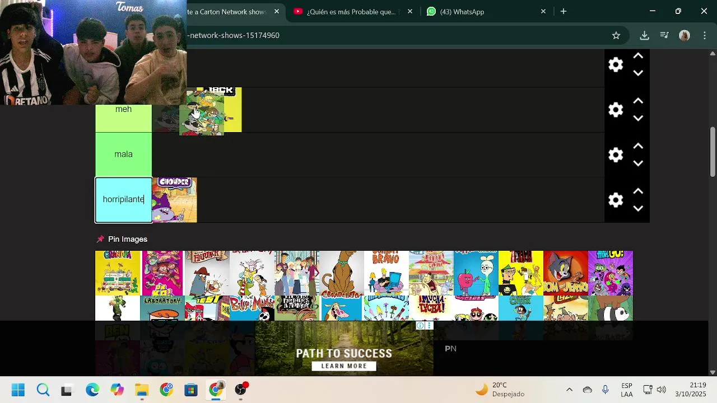The image size is (717, 403).
Task: Move the topmost tier row up
Action: tap(638, 56)
